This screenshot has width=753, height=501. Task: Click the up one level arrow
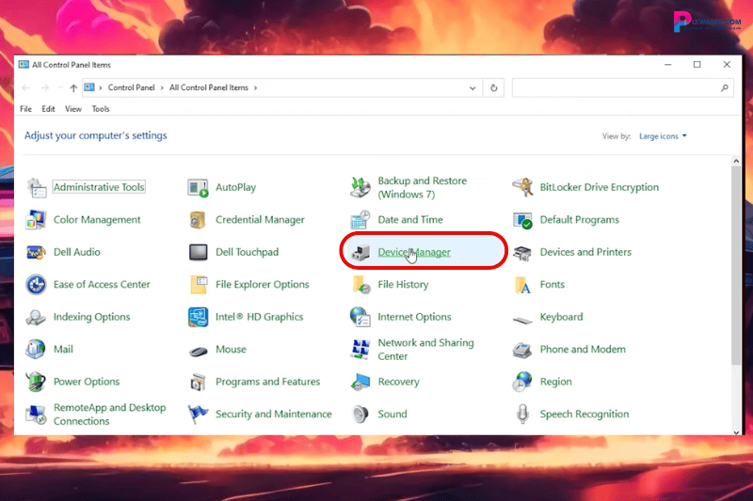click(x=72, y=87)
